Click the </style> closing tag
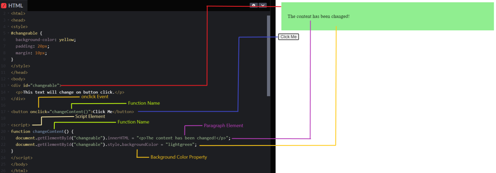The image size is (496, 173). 21,66
